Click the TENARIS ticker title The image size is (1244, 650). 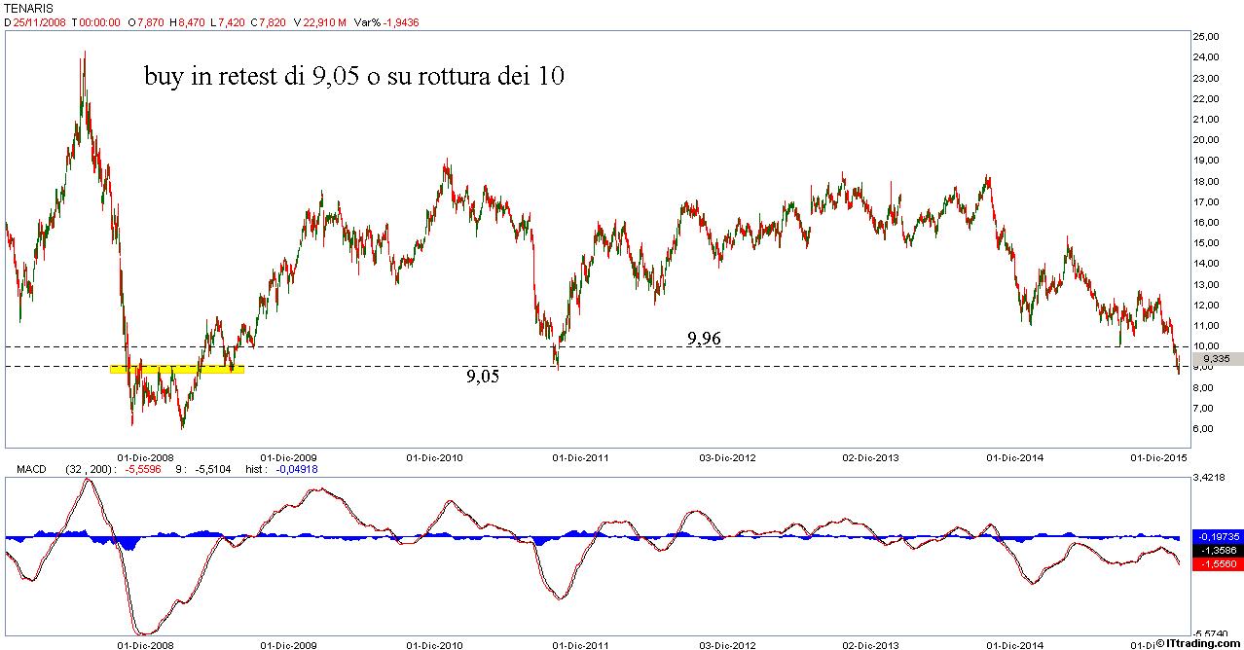coord(26,7)
